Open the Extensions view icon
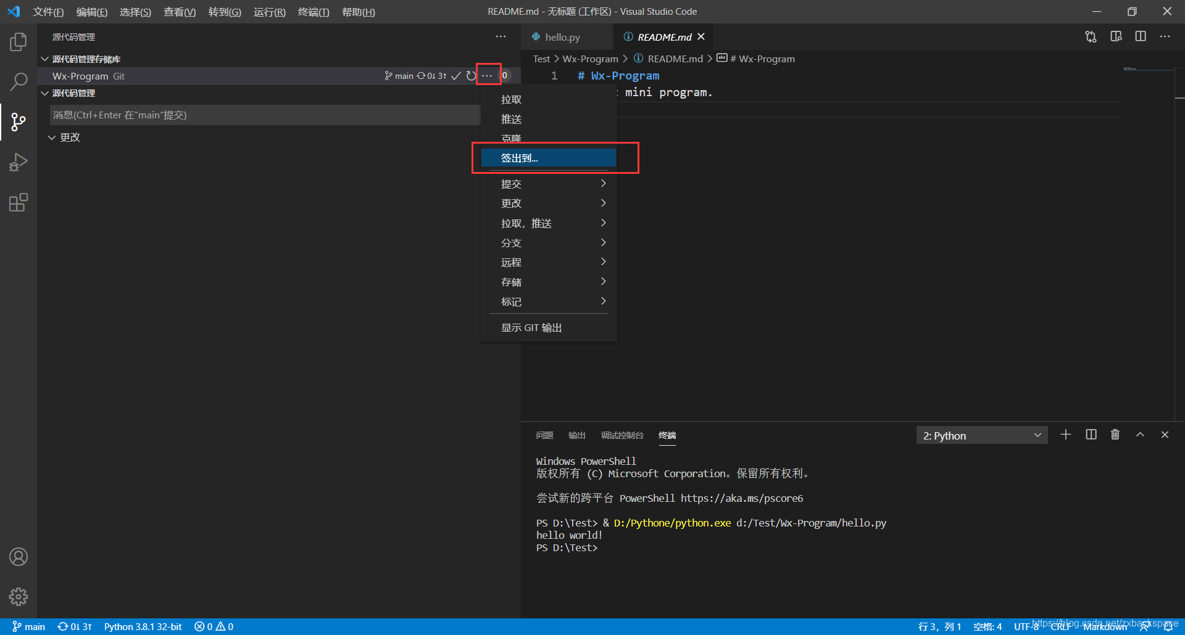The image size is (1185, 635). tap(19, 202)
